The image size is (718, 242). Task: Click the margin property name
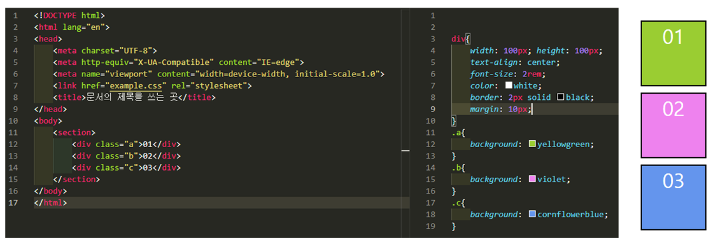(x=484, y=109)
